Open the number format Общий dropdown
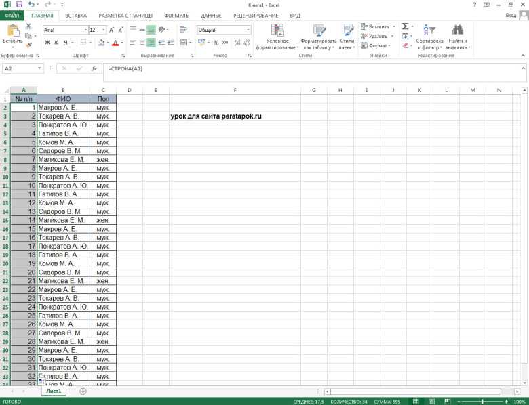The height and width of the screenshot is (405, 529). pos(248,30)
